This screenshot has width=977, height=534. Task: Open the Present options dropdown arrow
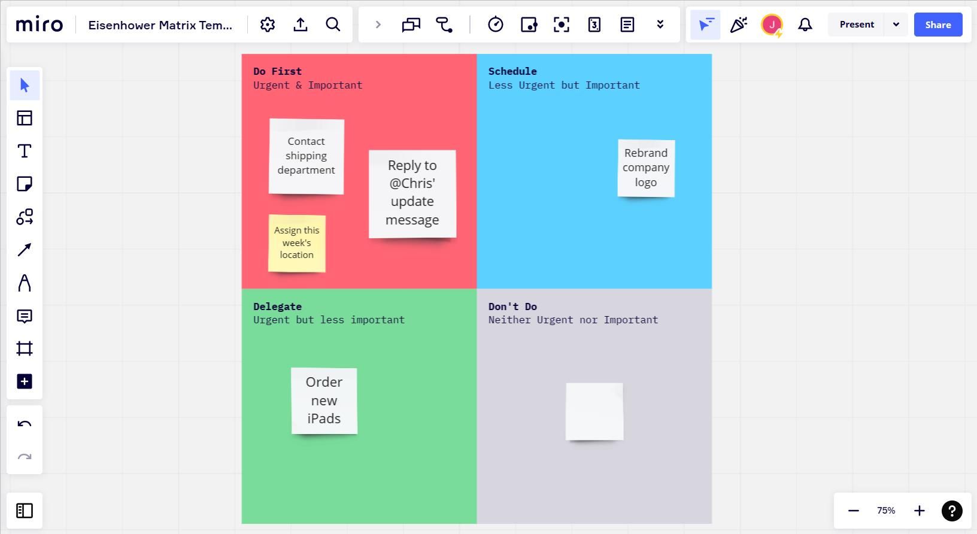point(896,25)
